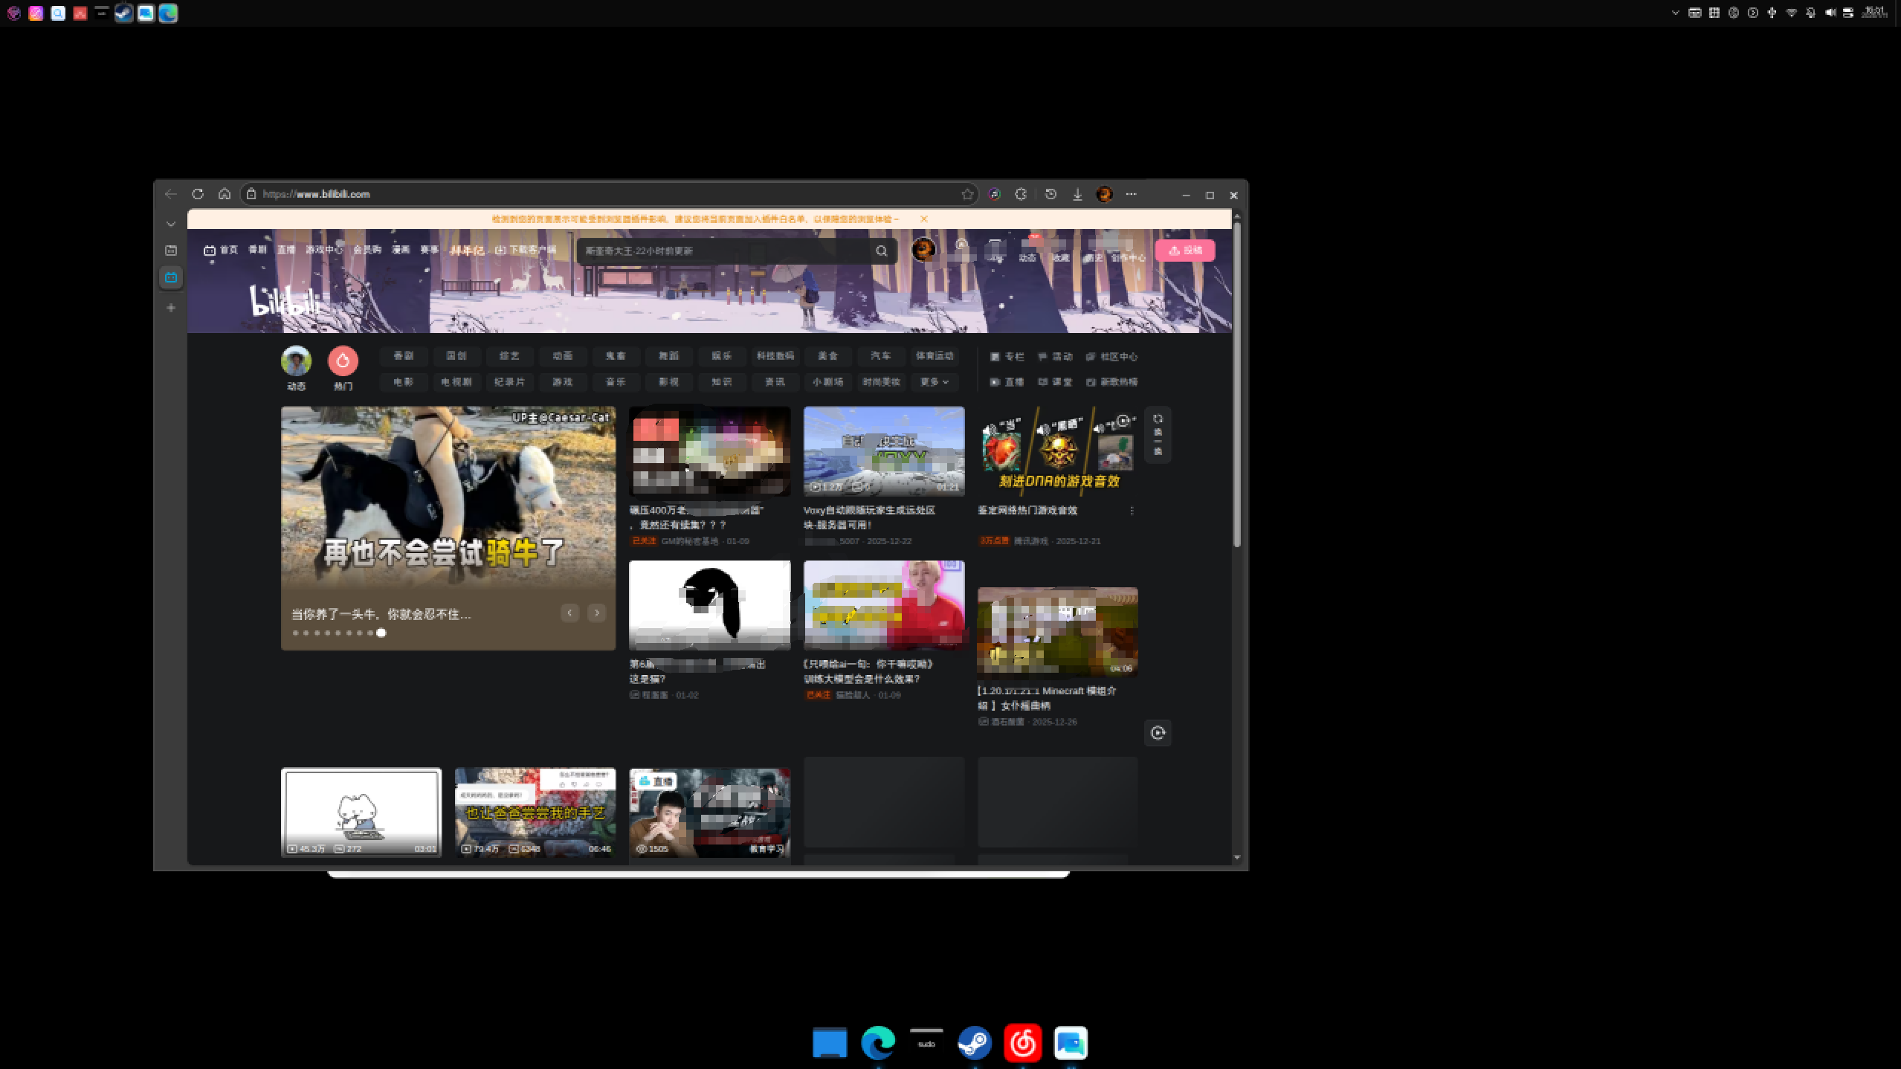Click the round refresh icon beside the feed
Screen dimensions: 1901x1069
[x=1158, y=733]
